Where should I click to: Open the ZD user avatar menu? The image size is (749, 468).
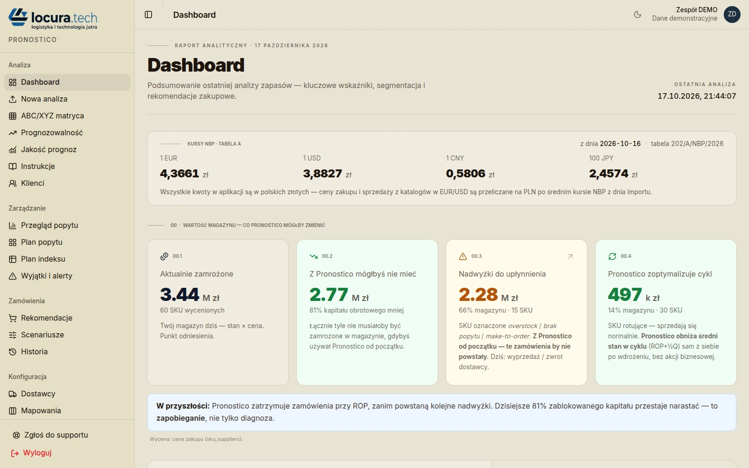click(x=732, y=15)
